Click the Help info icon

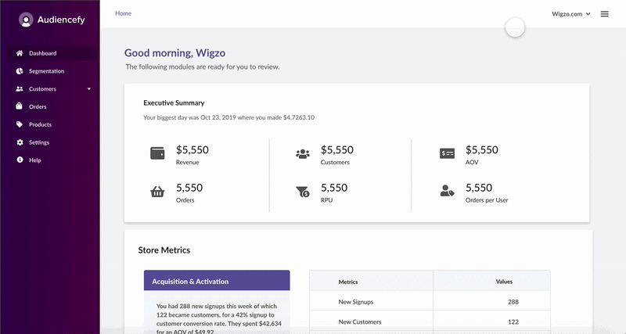(x=20, y=160)
